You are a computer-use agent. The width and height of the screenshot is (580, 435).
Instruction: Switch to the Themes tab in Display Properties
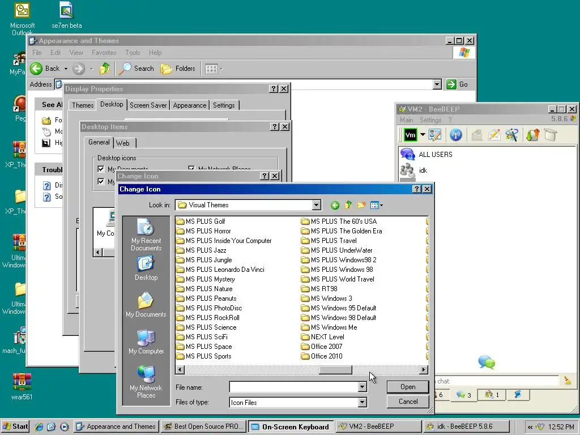83,105
